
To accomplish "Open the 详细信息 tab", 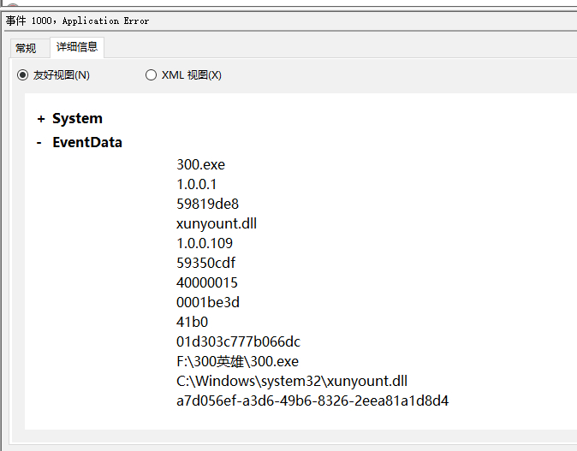I will (x=77, y=47).
